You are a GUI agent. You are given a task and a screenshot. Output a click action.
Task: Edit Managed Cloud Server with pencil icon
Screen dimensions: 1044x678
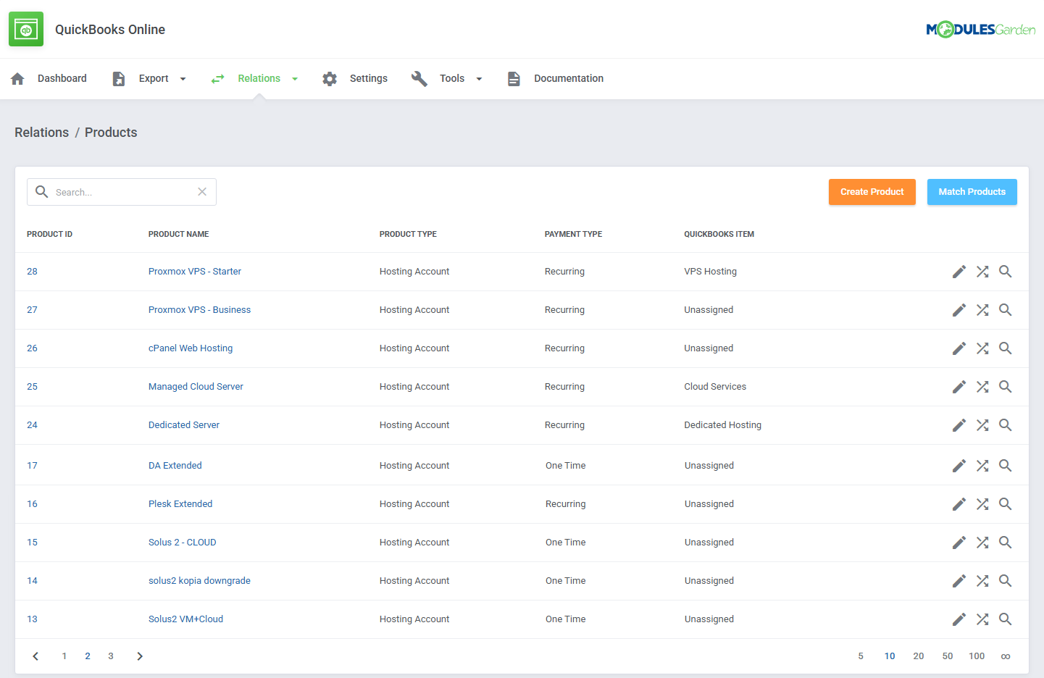pos(959,387)
